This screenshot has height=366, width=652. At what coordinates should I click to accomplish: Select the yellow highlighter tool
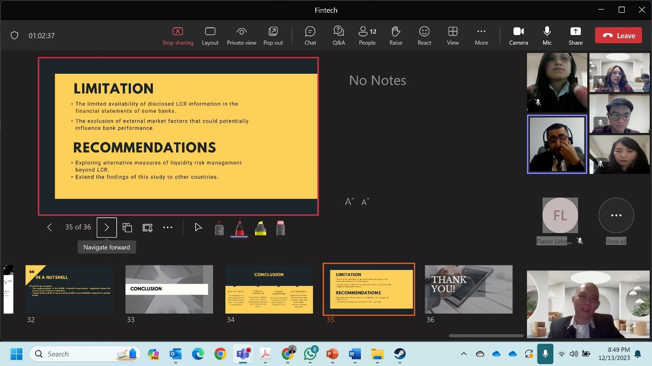[260, 228]
